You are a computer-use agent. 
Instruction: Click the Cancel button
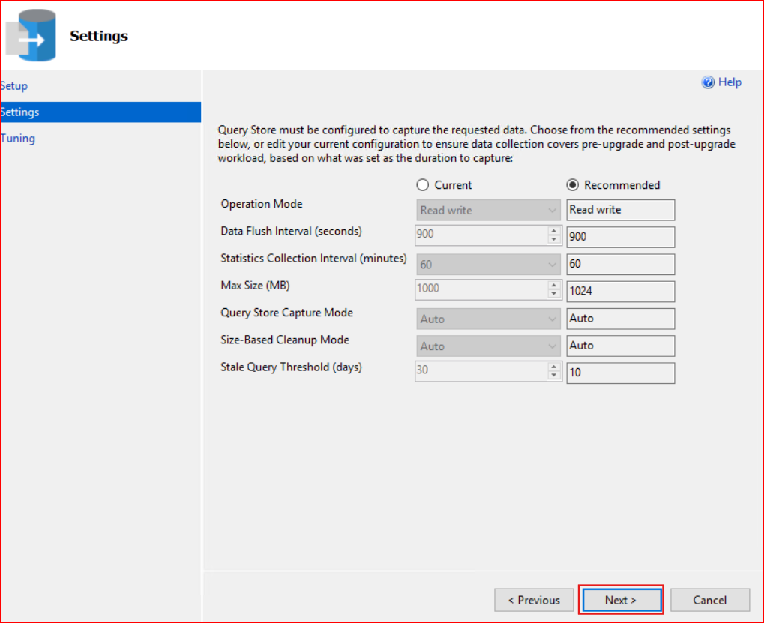pyautogui.click(x=709, y=600)
